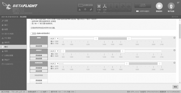Image resolution: width=181 pixels, height=93 pixels.
Task: Click the ARM slider lower handle at 1300
Action: pos(96,38)
